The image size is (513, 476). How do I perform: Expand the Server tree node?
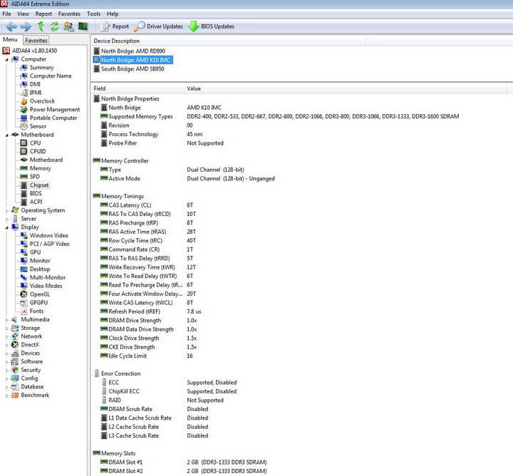coord(6,219)
